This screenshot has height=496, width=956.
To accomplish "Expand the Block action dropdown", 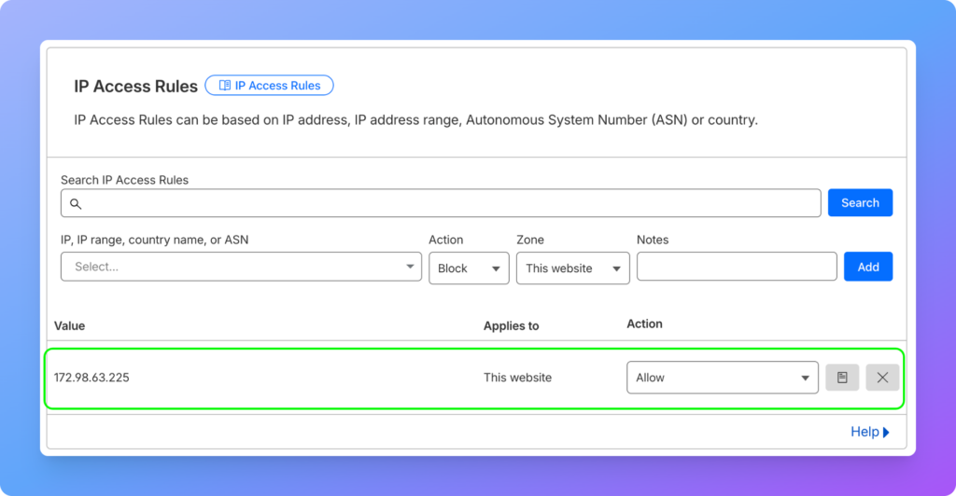I will pyautogui.click(x=469, y=268).
